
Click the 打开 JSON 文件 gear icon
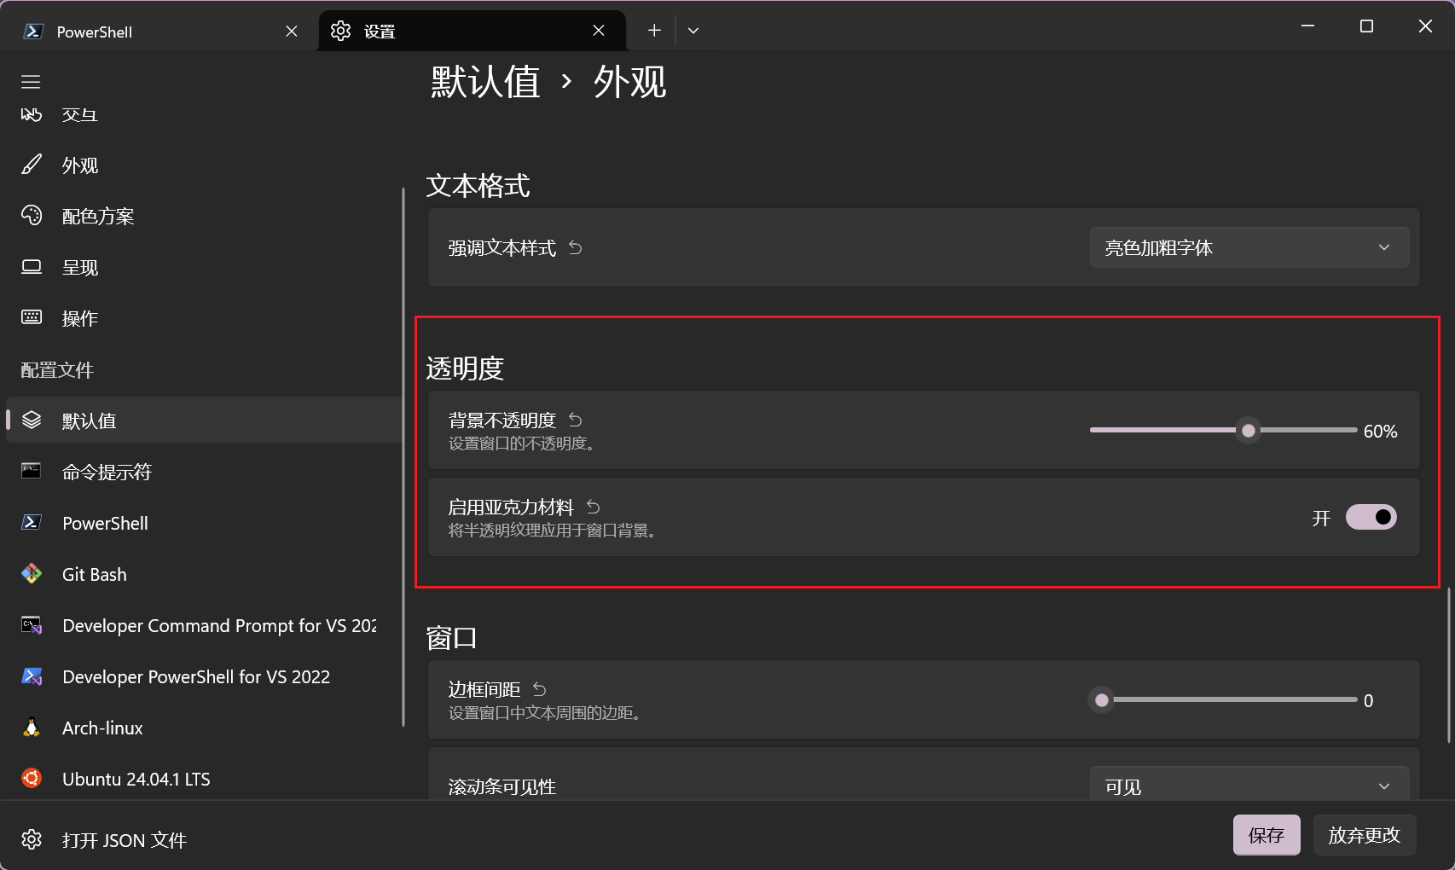32,839
